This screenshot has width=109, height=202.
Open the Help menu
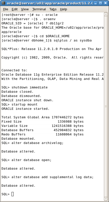click(x=63, y=9)
